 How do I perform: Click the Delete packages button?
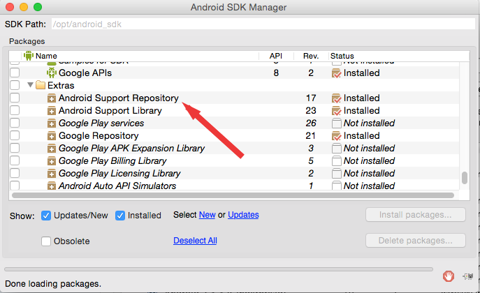click(416, 241)
